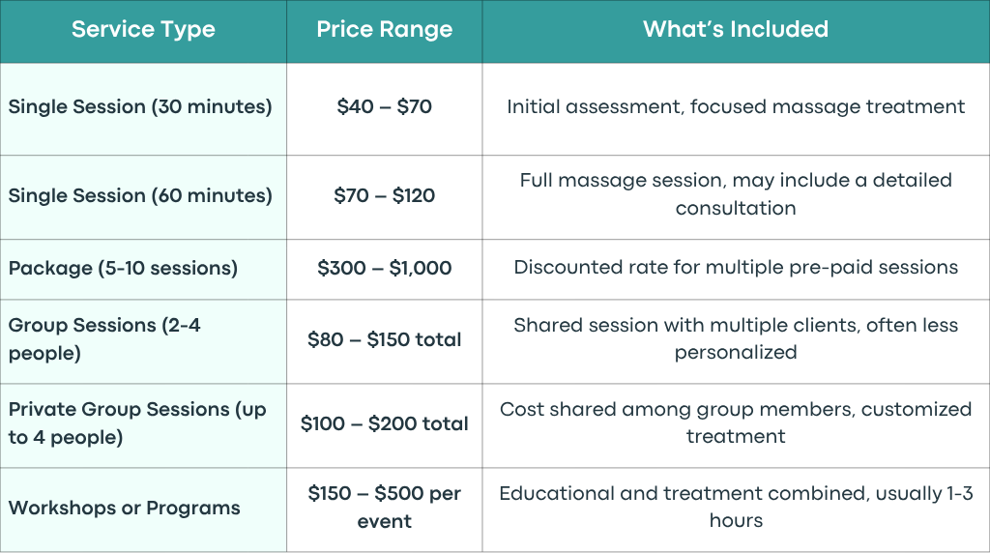The image size is (990, 553).
Task: Select the Single Session (60 minutes) cell
Action: point(143,197)
